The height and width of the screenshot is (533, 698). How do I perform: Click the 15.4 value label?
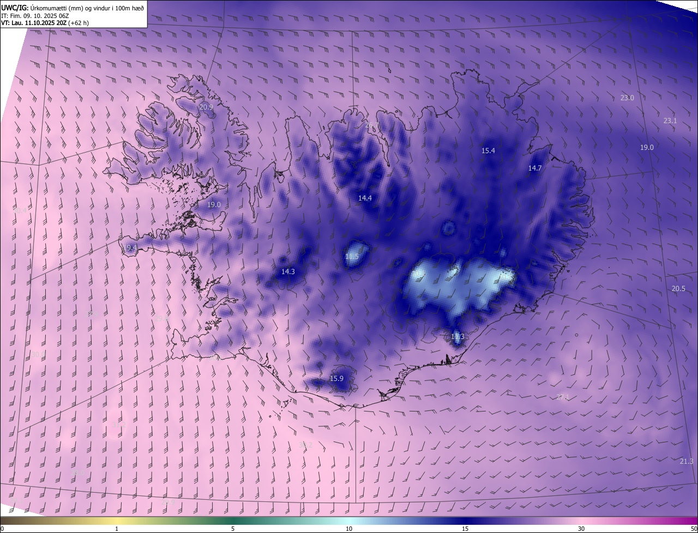488,151
